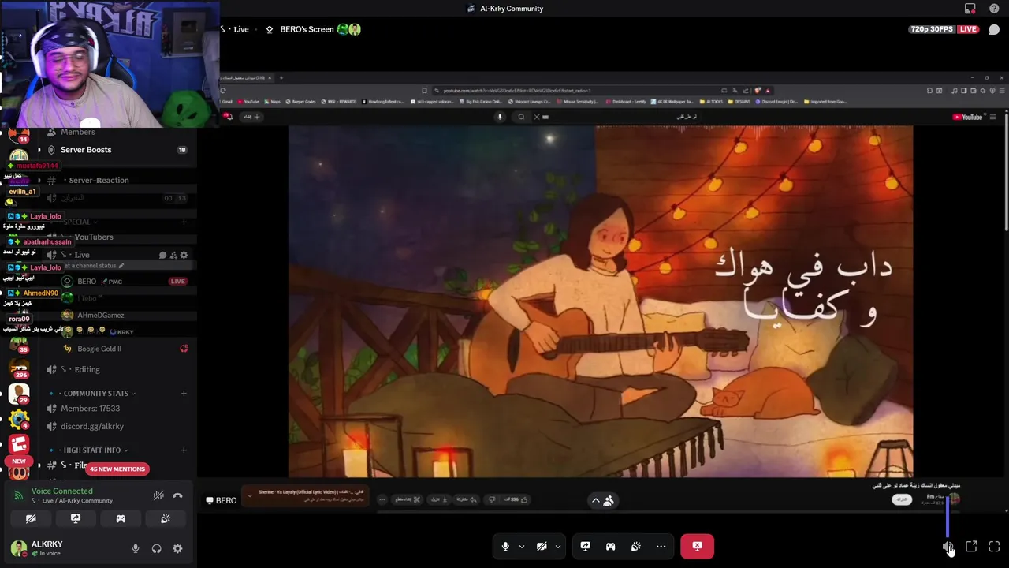Screen dimensions: 1009x568
Task: Open the Discord inbox icon in title bar
Action: click(970, 9)
